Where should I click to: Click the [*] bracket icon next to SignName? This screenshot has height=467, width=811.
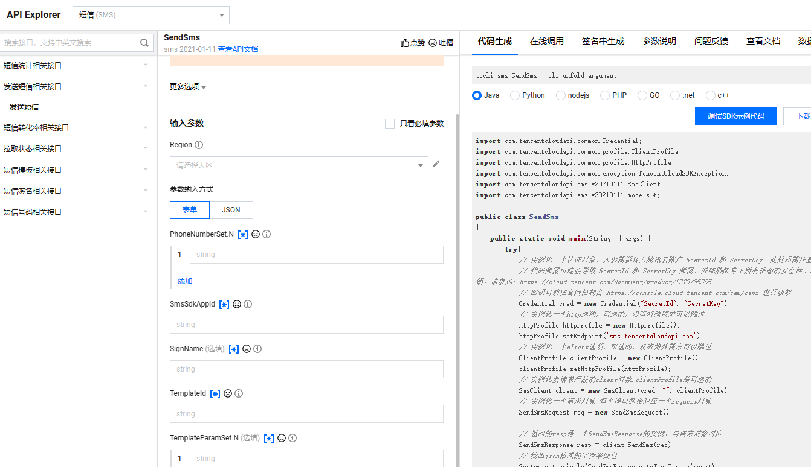pos(234,349)
